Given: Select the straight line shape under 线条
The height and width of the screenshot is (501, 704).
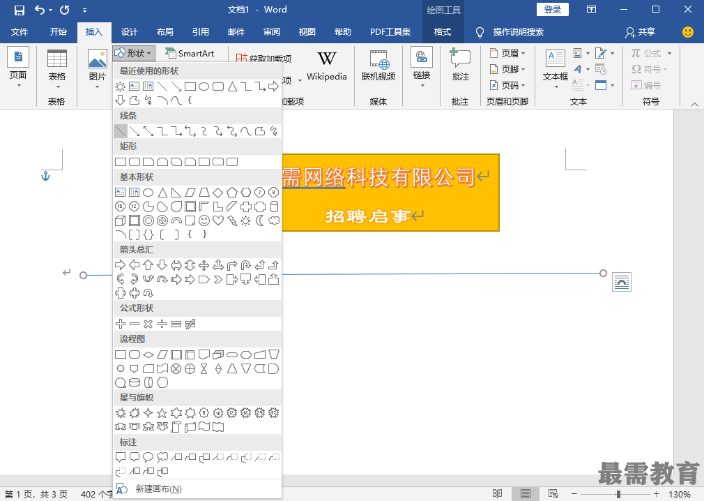Looking at the screenshot, I should click(x=121, y=131).
